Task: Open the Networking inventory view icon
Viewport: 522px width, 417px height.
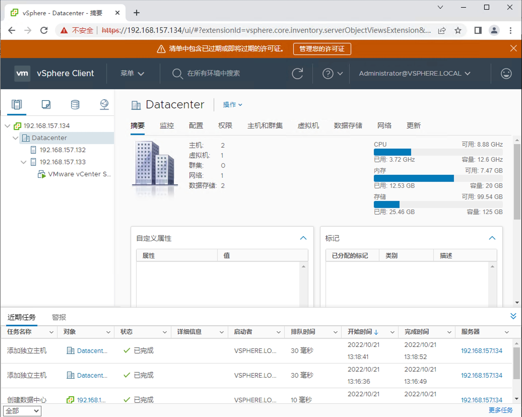Action: point(104,105)
